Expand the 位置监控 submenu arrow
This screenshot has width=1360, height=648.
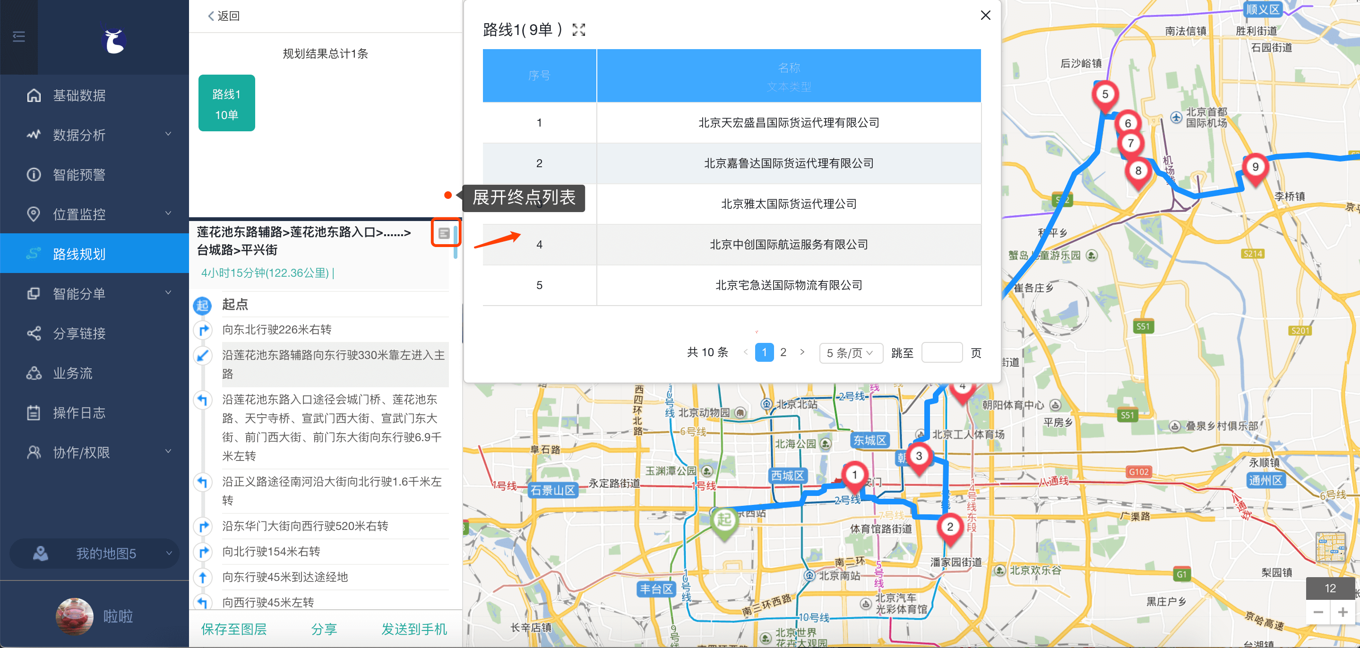point(168,213)
